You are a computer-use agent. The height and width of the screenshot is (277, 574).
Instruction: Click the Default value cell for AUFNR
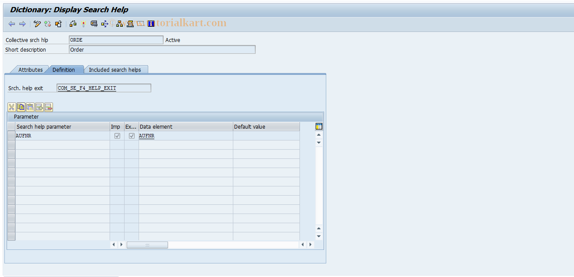pos(266,136)
